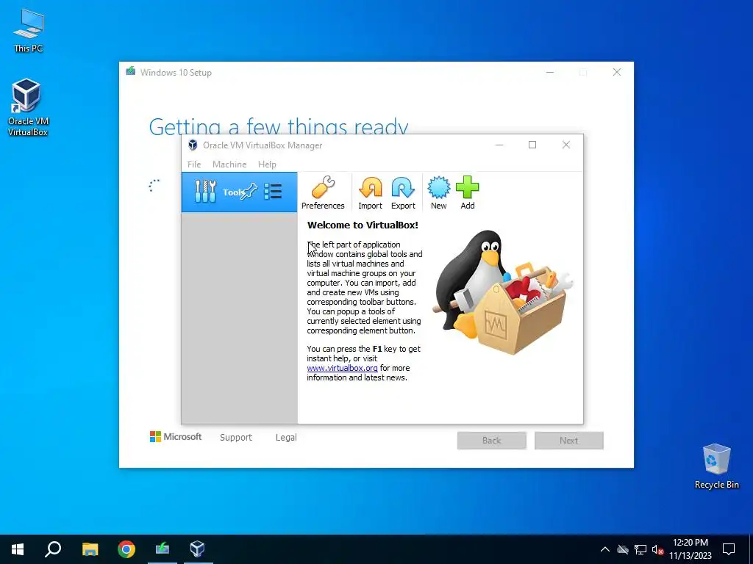This screenshot has height=564, width=753.
Task: Open the Help menu in VirtualBox
Action: click(267, 164)
